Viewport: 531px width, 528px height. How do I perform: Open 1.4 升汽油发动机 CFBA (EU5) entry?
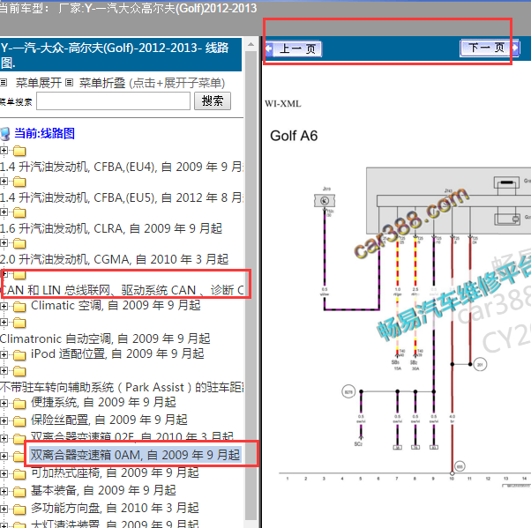pos(122,197)
